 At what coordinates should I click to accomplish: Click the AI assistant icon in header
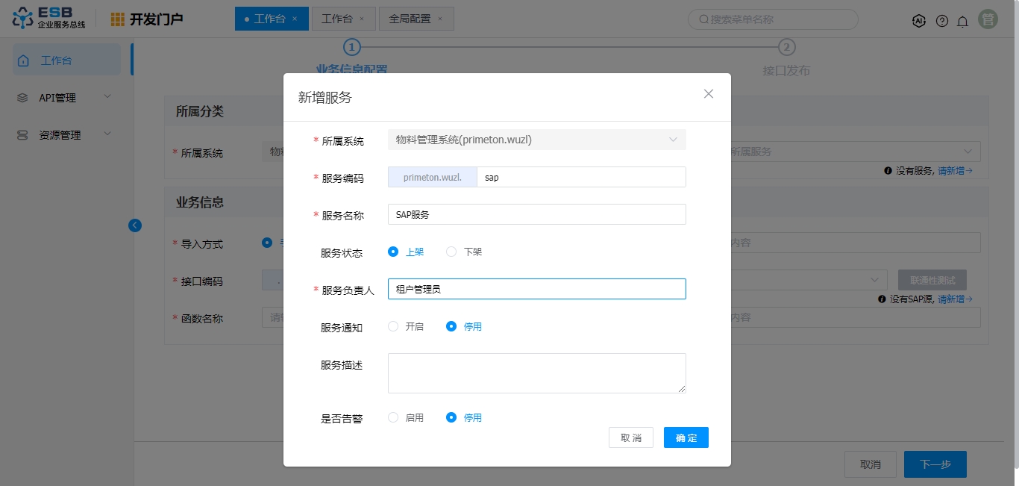(919, 20)
